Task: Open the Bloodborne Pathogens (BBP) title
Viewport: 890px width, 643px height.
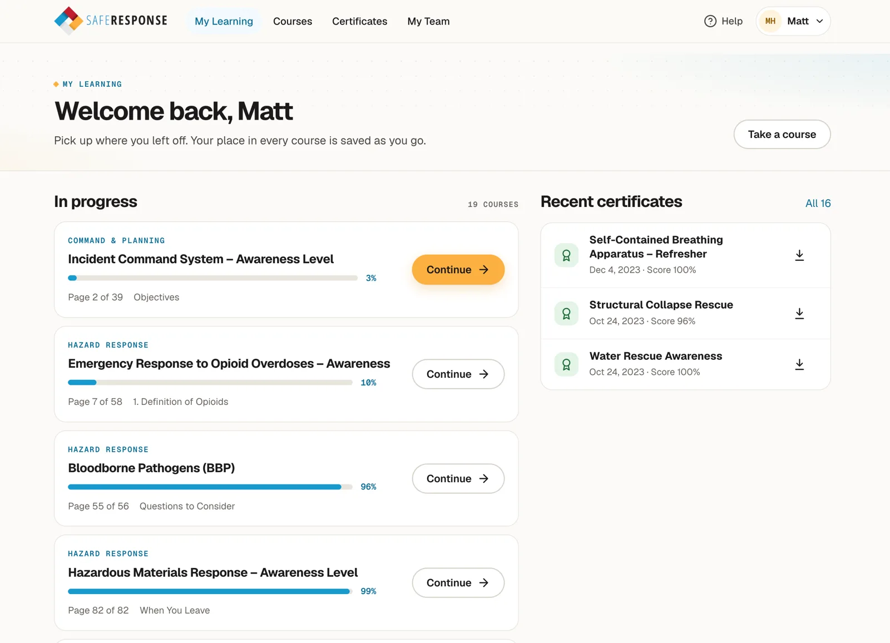Action: pos(151,468)
